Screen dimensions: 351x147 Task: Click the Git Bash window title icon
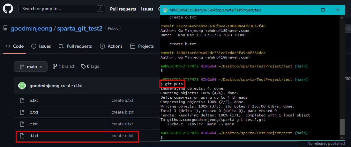tap(165, 10)
